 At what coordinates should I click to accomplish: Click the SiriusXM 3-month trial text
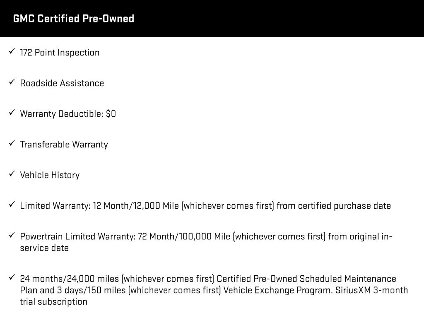click(371, 290)
